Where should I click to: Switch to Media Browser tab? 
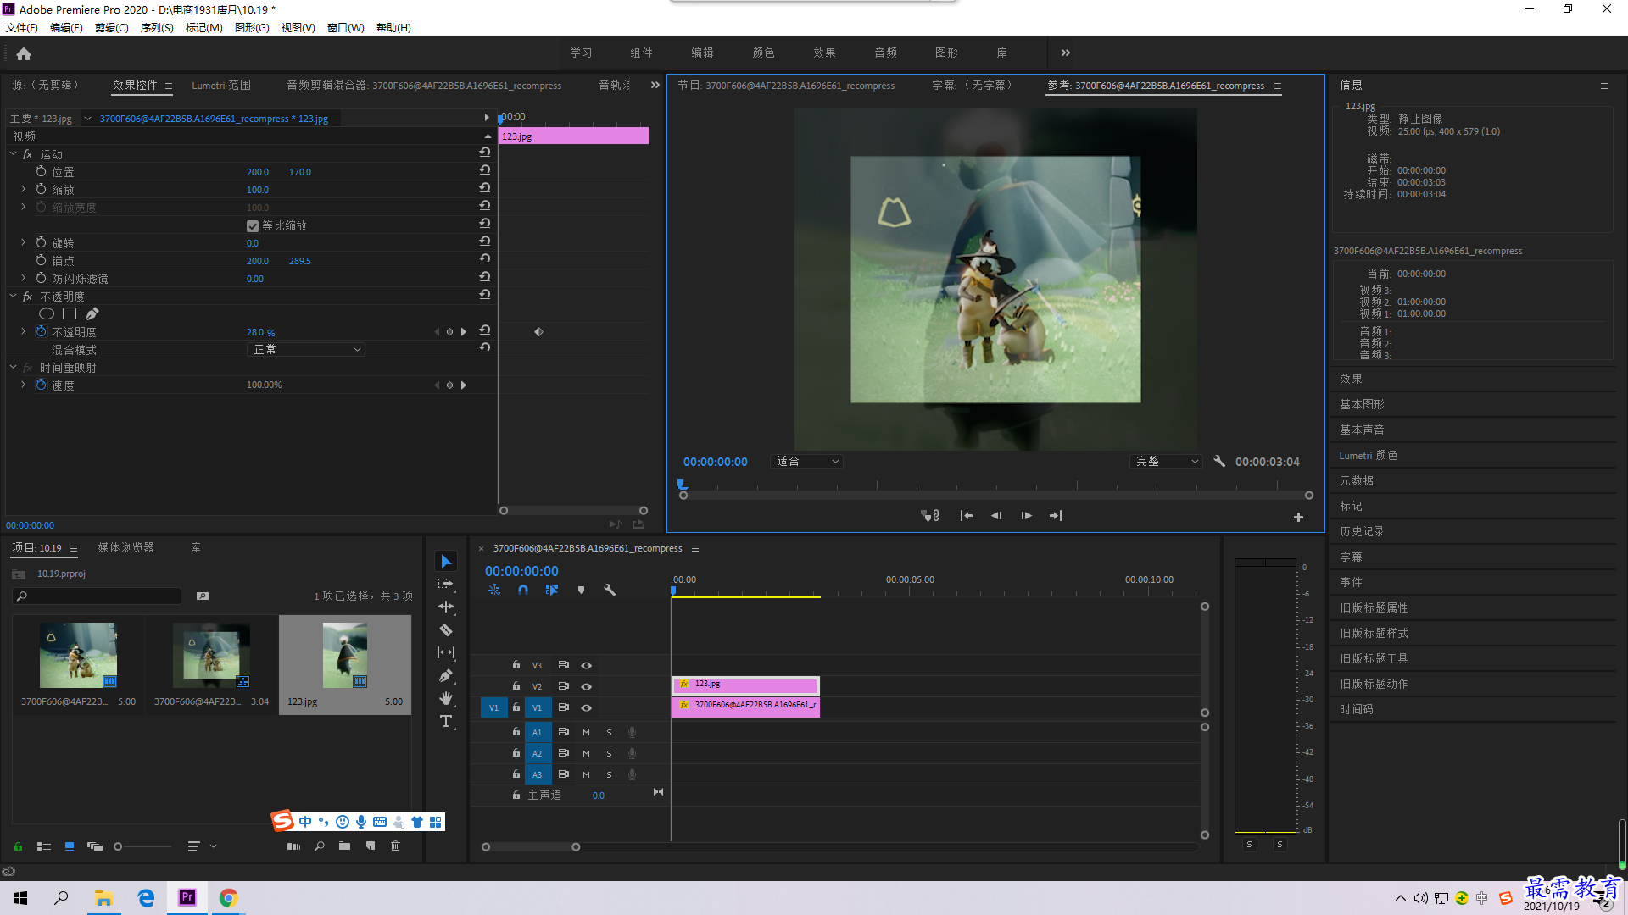click(125, 547)
